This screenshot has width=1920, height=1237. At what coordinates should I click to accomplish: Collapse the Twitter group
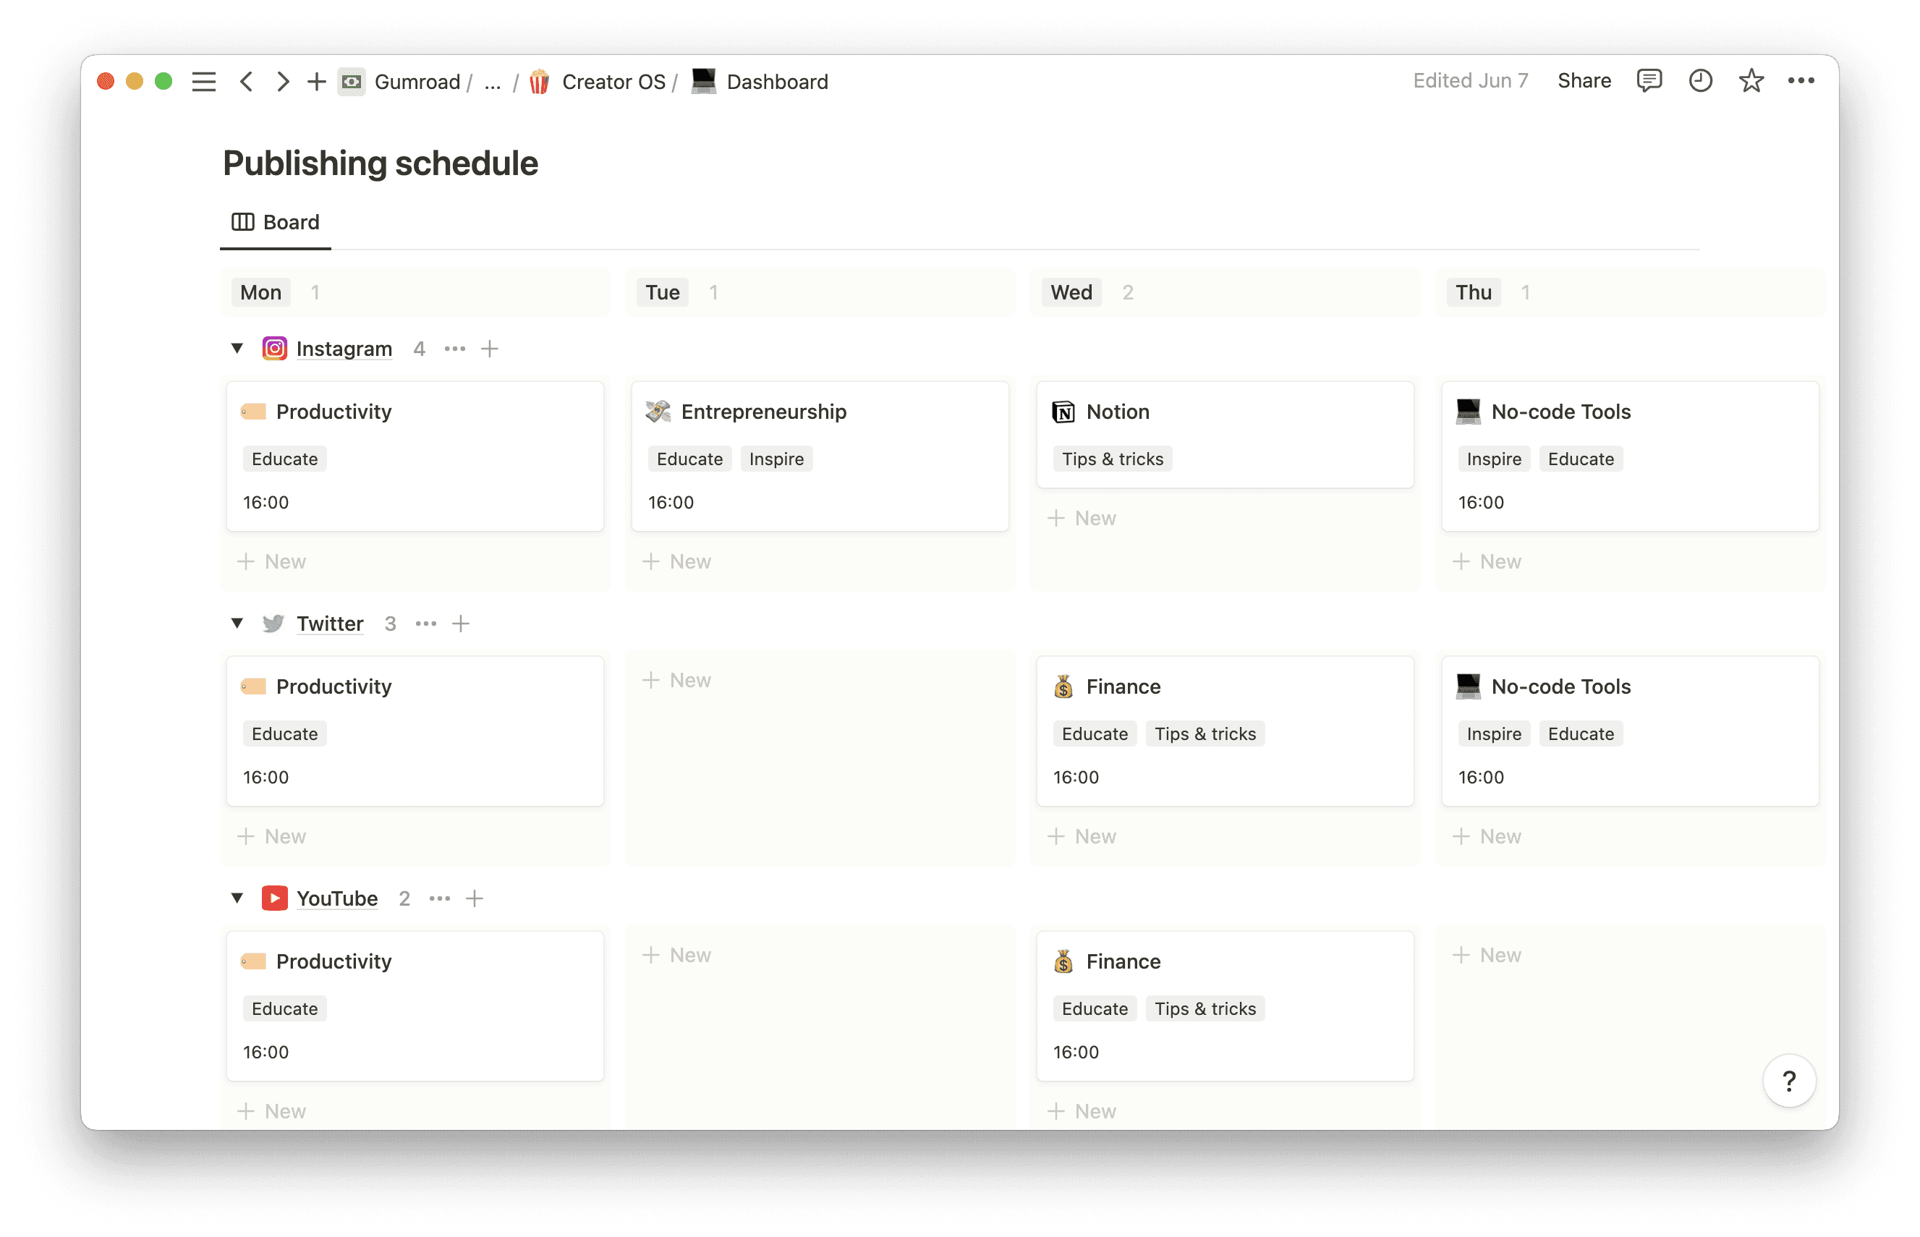point(237,624)
